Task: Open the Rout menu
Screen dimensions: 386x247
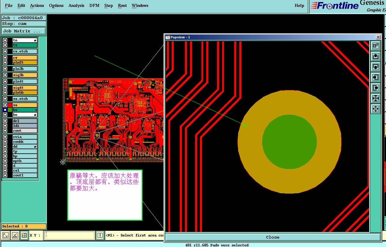Action: (122, 5)
